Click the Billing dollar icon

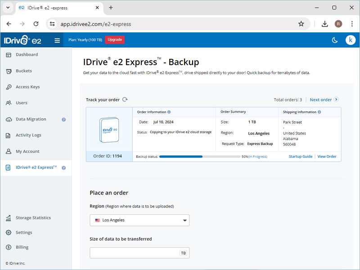click(x=9, y=247)
